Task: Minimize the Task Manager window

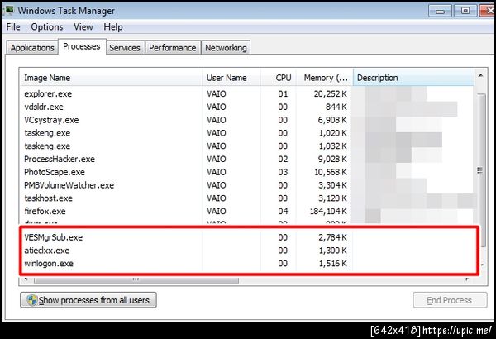Action: point(440,11)
